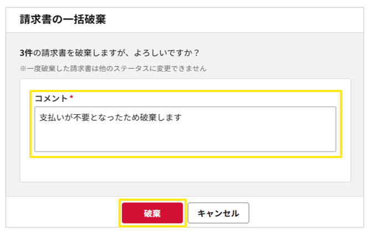
Task: Click the コメント field label
Action: coord(51,98)
